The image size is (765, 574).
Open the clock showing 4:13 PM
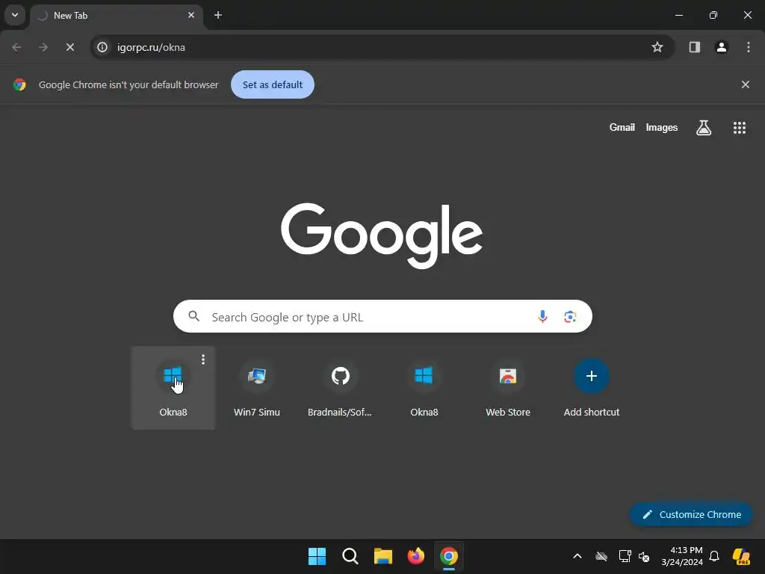682,556
